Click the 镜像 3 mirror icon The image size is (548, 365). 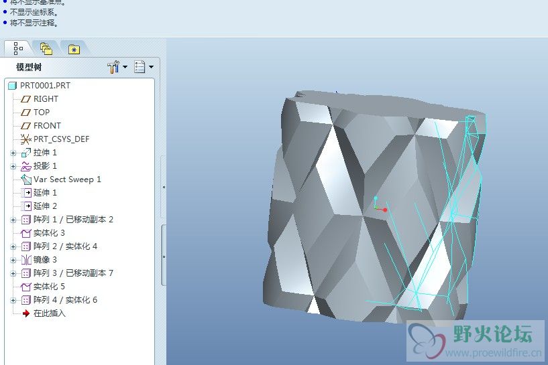point(26,260)
